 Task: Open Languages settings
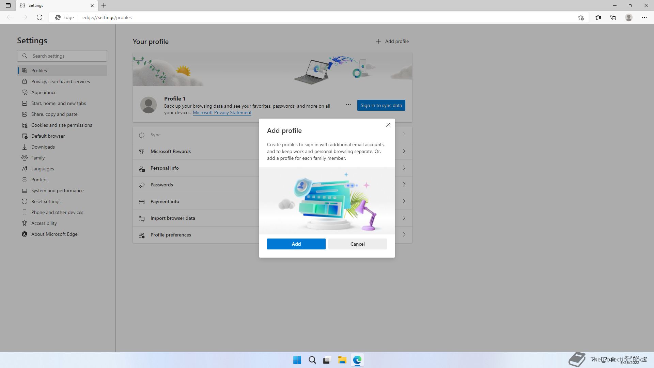click(x=62, y=169)
